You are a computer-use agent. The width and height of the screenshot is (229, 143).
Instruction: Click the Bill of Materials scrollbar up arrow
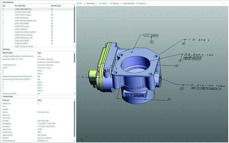tap(74, 6)
